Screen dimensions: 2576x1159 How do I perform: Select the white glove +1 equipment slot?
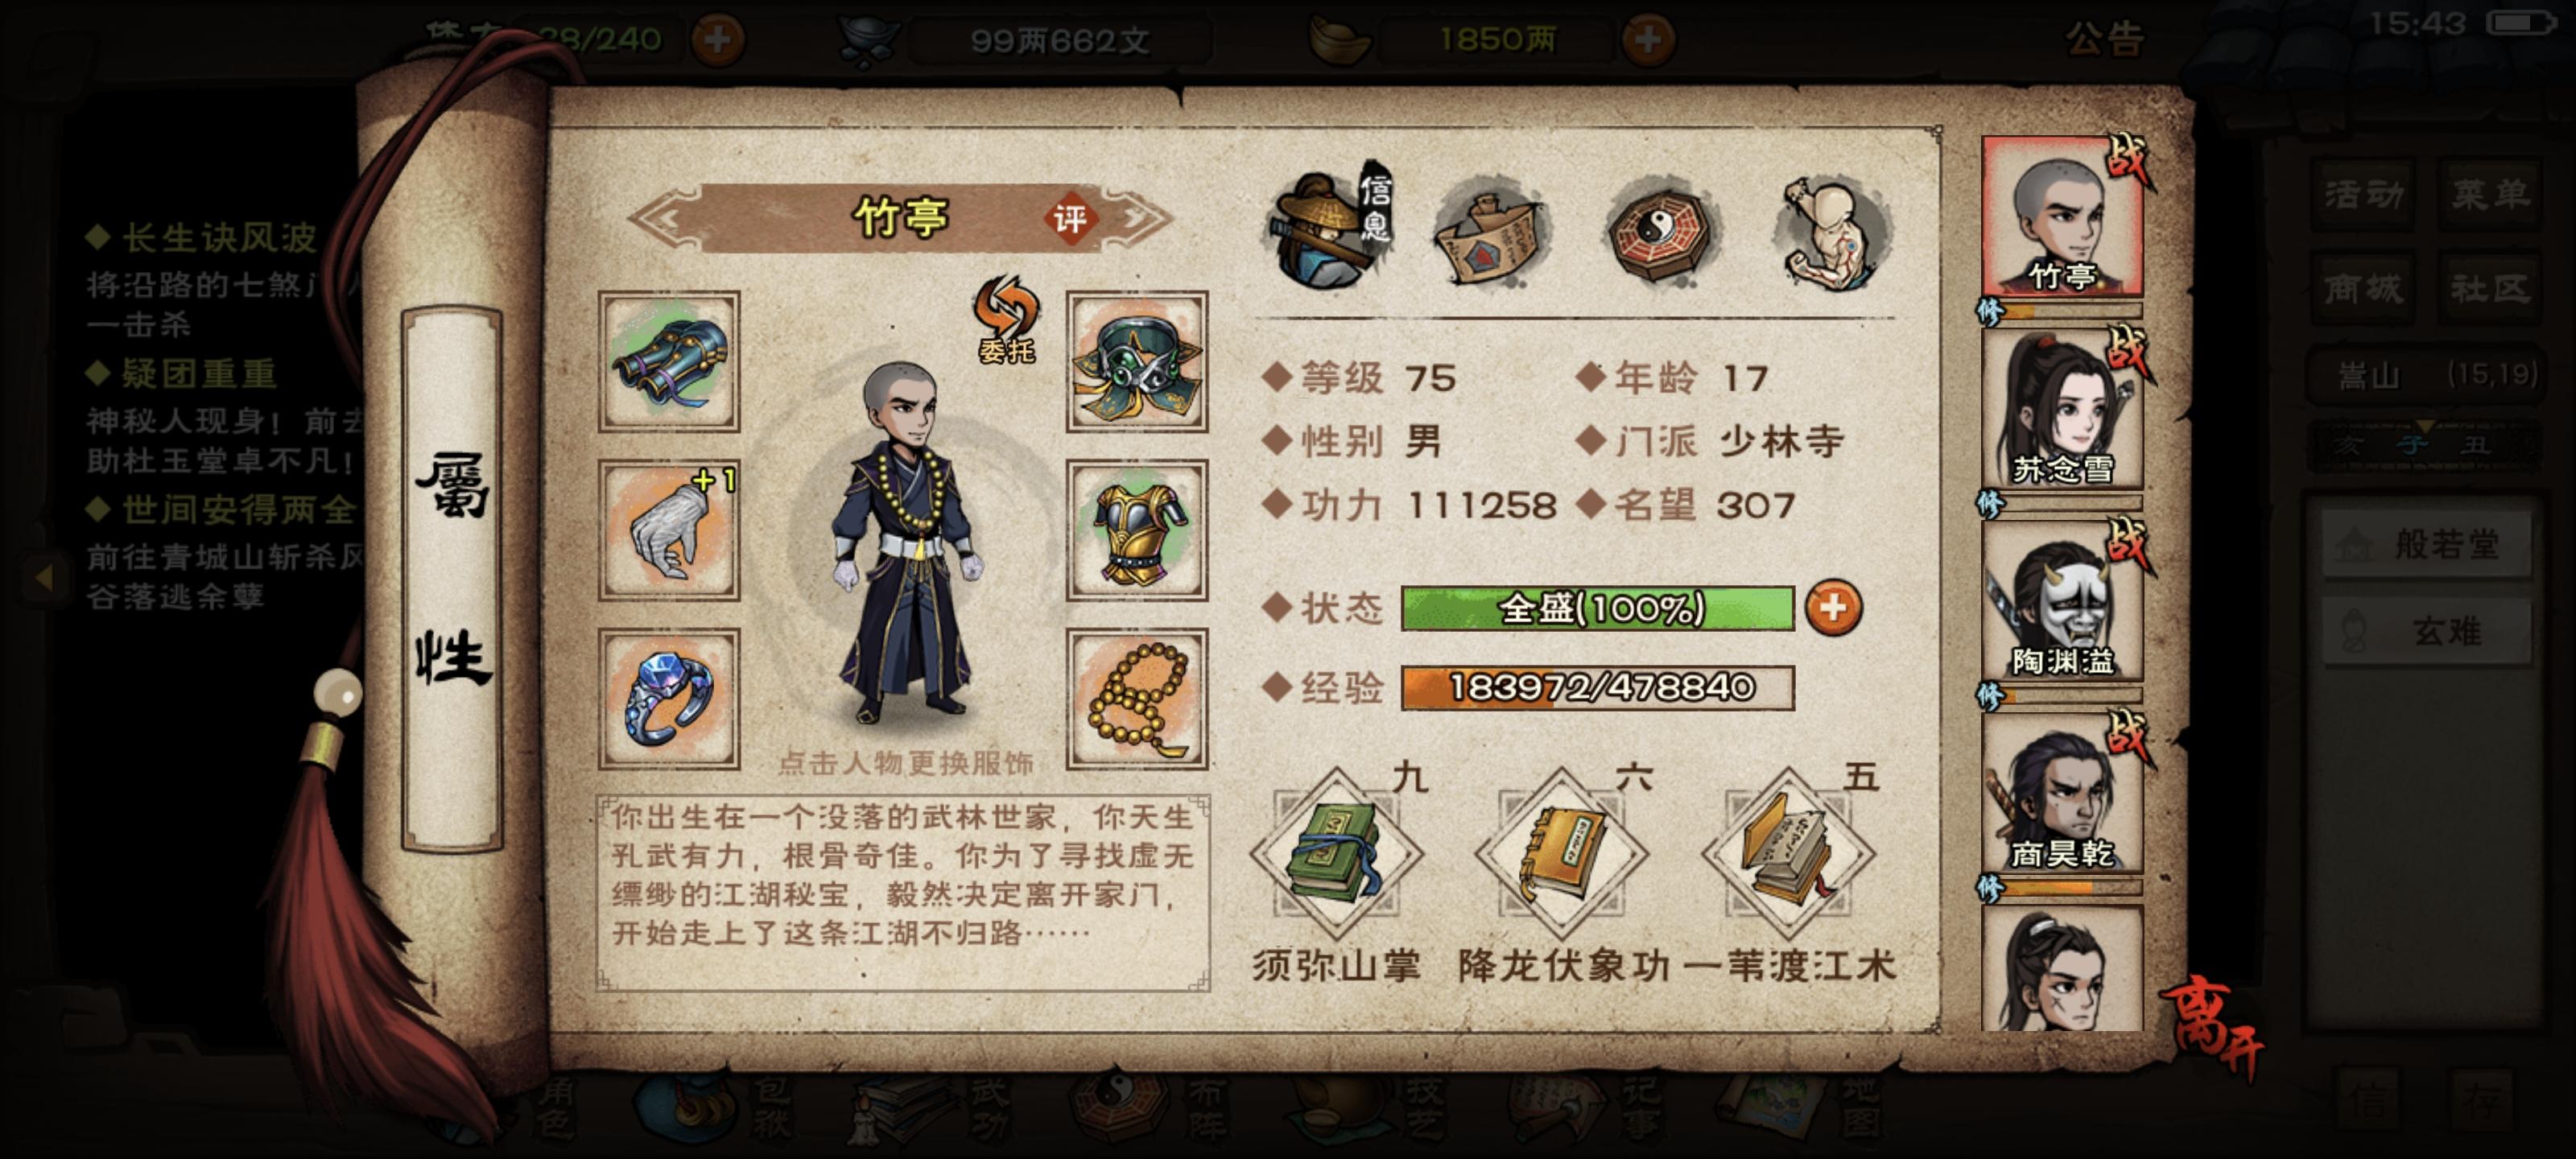[x=669, y=530]
